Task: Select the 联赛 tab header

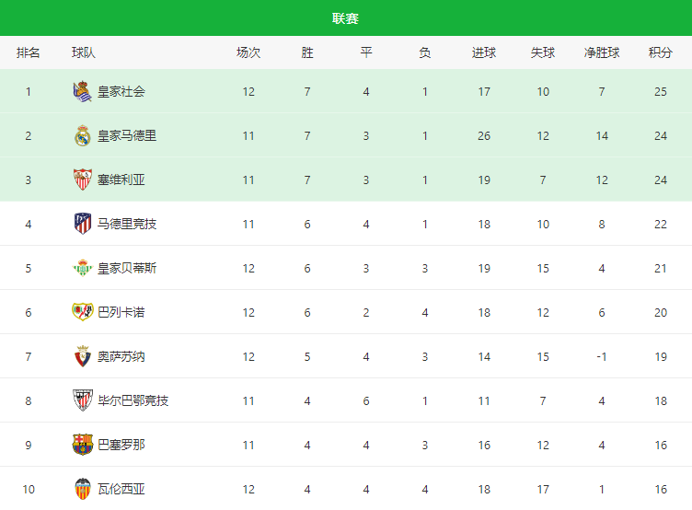Action: (346, 18)
